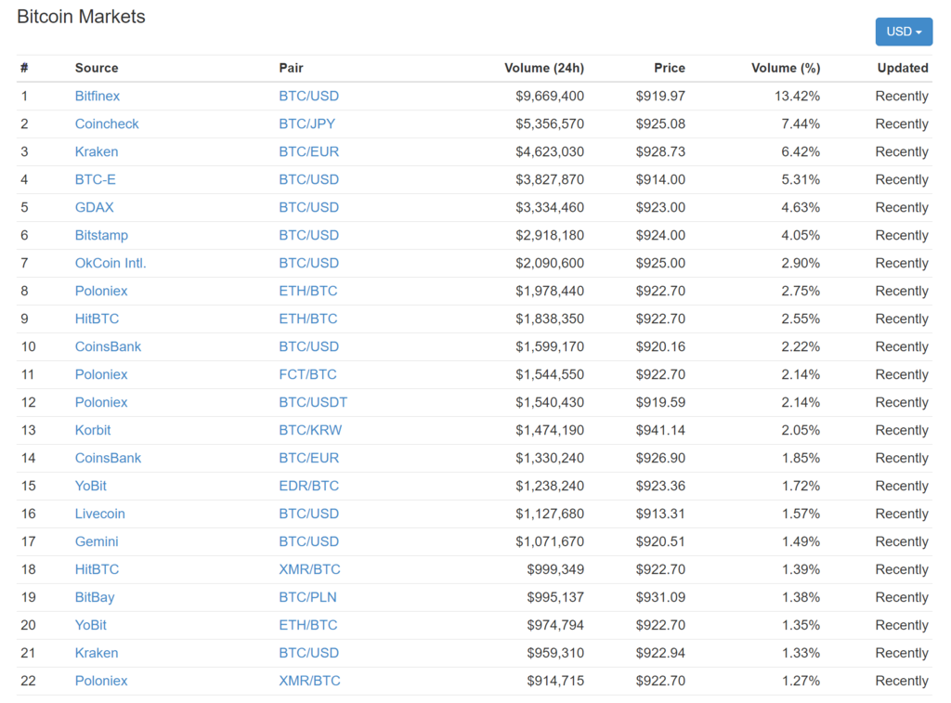Click the Coincheck exchange link

(107, 124)
